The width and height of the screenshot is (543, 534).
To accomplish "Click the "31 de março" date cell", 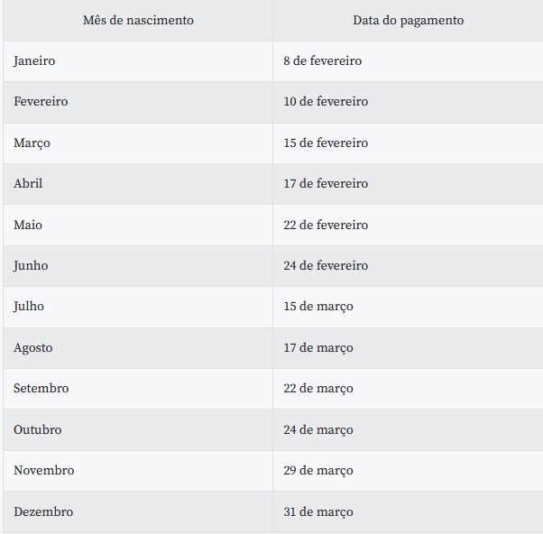I will (318, 511).
